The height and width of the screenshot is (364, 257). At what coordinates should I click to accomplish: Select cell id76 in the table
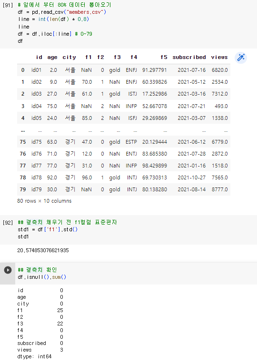(x=37, y=154)
